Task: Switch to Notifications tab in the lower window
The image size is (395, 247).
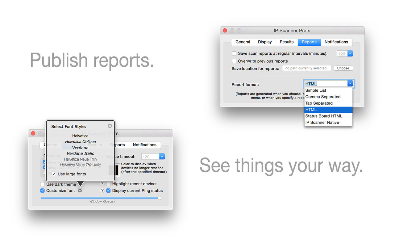Action: tap(145, 145)
